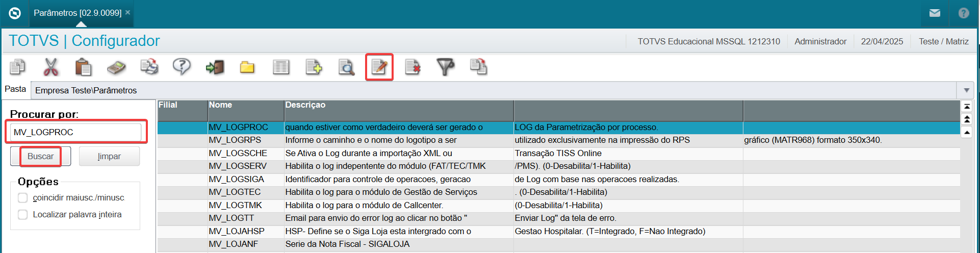
Task: Click the Nome column header
Action: 246,110
